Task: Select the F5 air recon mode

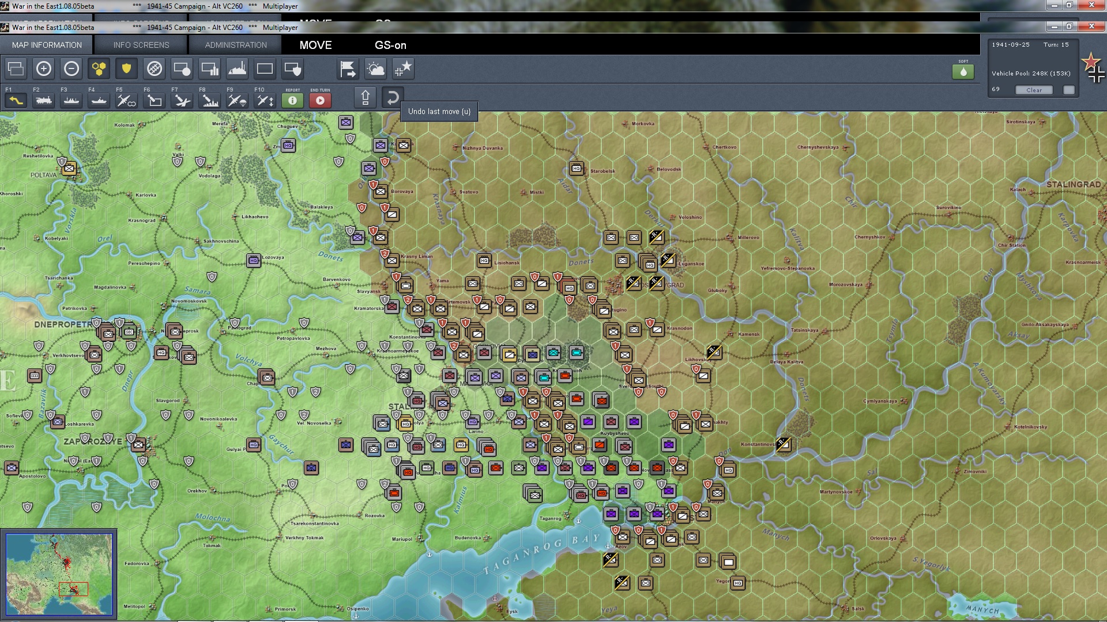Action: click(x=127, y=100)
